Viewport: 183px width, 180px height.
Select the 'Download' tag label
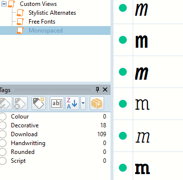(24, 134)
